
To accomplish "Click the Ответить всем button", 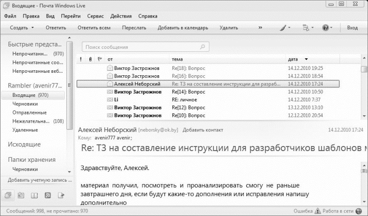I will click(94, 27).
